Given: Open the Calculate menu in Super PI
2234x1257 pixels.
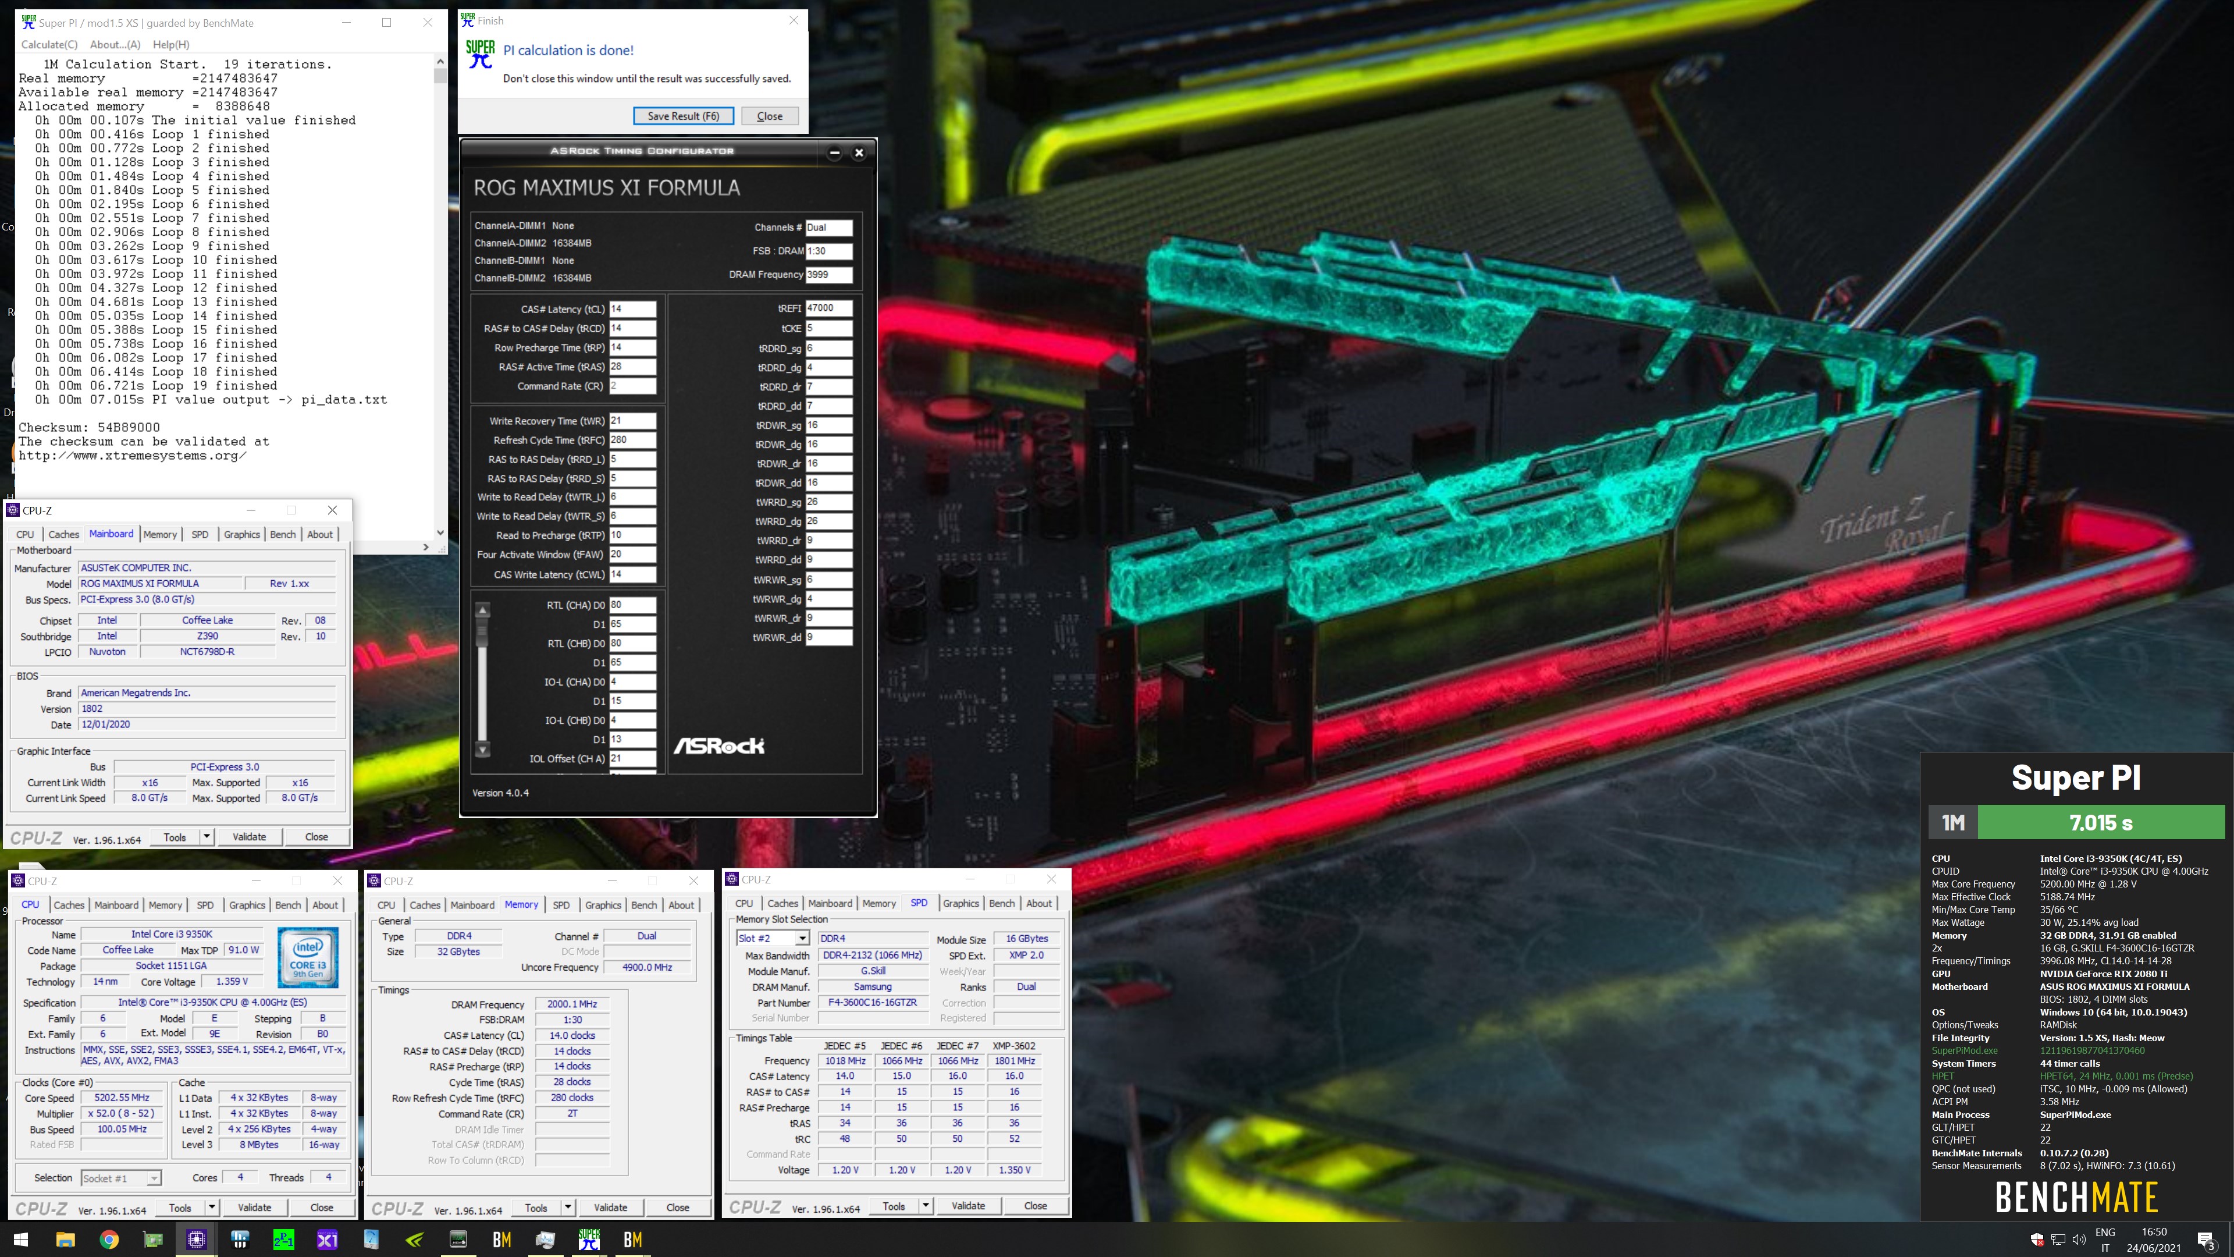Looking at the screenshot, I should coord(49,44).
